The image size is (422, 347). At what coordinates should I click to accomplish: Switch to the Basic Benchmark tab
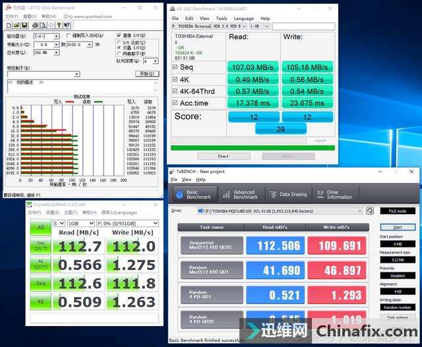click(x=195, y=195)
